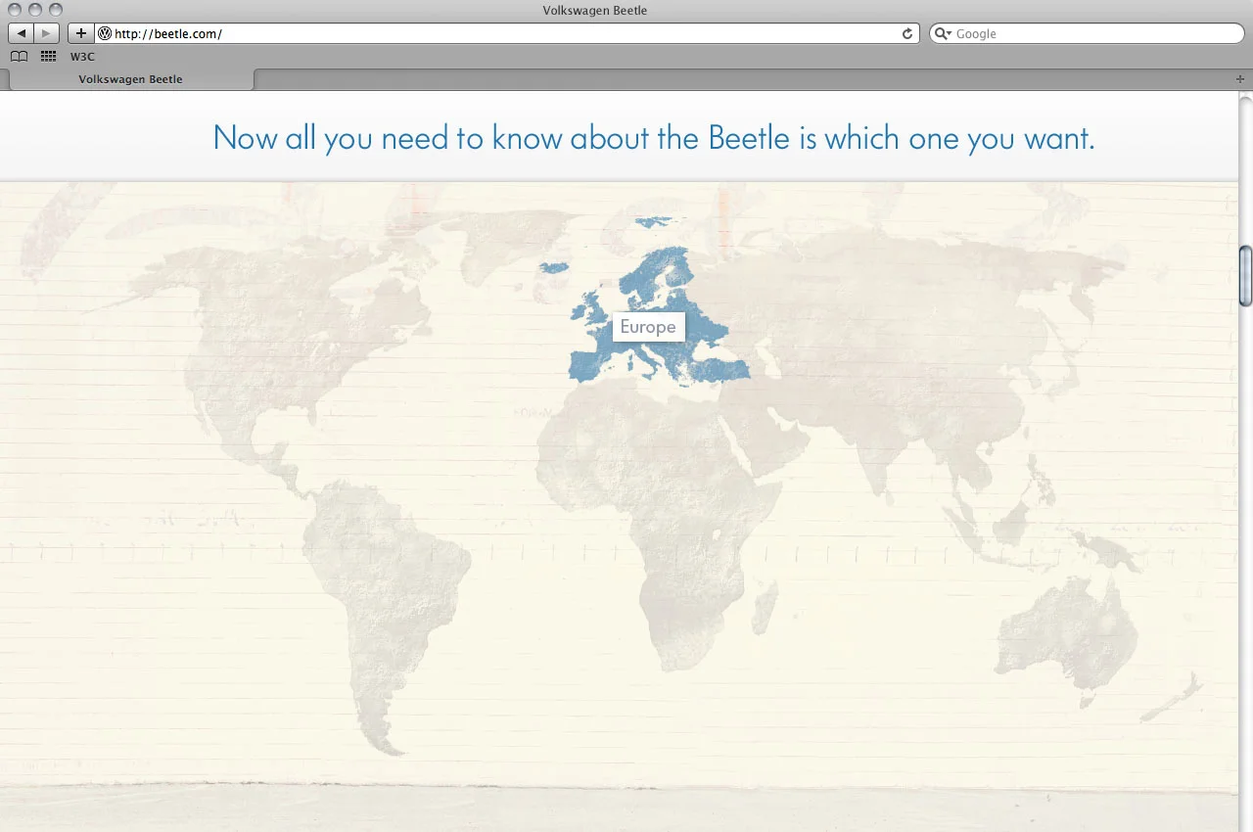The image size is (1253, 832).
Task: Click the Europe label on the map
Action: [x=648, y=327]
